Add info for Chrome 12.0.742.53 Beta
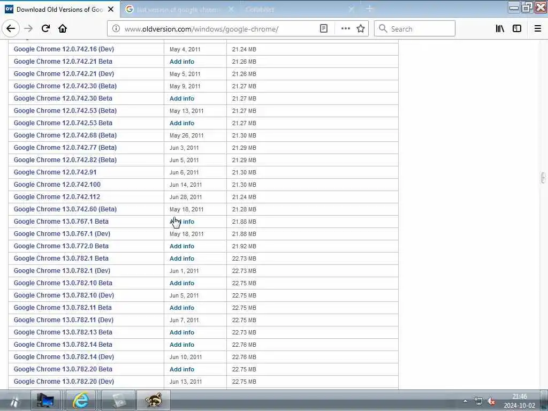 (x=182, y=123)
